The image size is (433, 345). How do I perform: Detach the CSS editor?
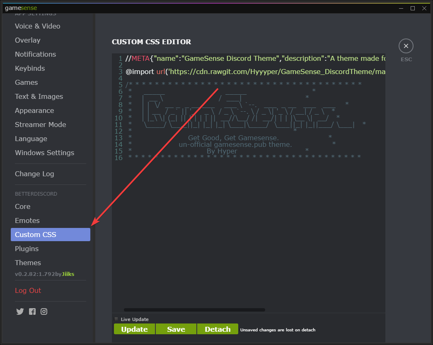(x=218, y=329)
